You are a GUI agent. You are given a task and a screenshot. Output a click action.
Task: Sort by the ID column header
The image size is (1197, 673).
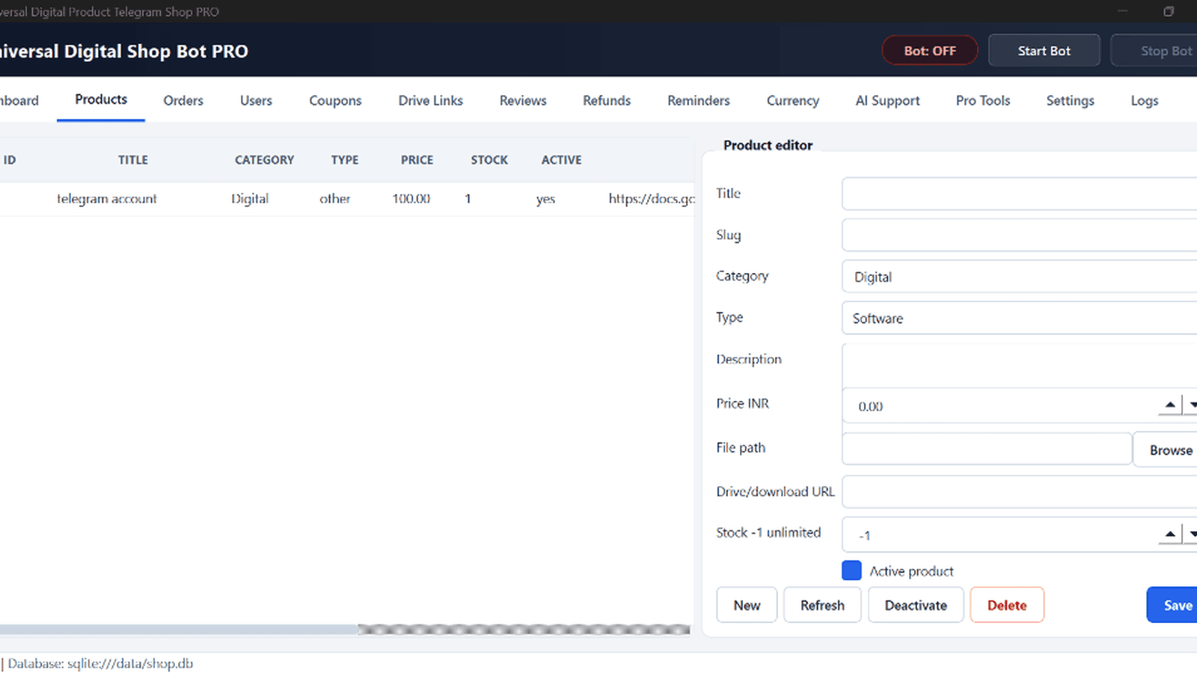coord(10,160)
